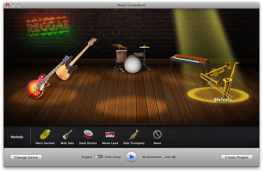Click the Change Genre button
Image resolution: width=263 pixels, height=172 pixels.
click(26, 157)
